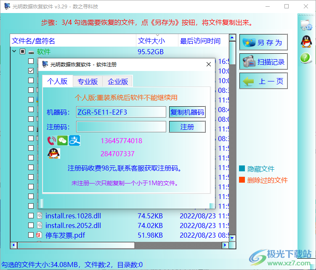Click the 软件 drive name
316x270 pixels.
click(43, 52)
